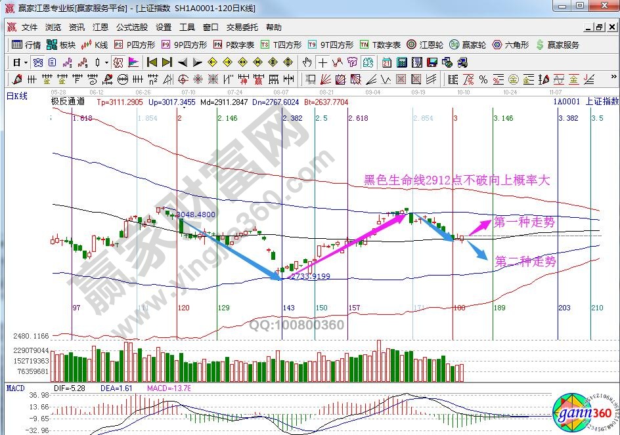Click the 行情 market quotes button
Image resolution: width=620 pixels, height=435 pixels.
pos(27,45)
